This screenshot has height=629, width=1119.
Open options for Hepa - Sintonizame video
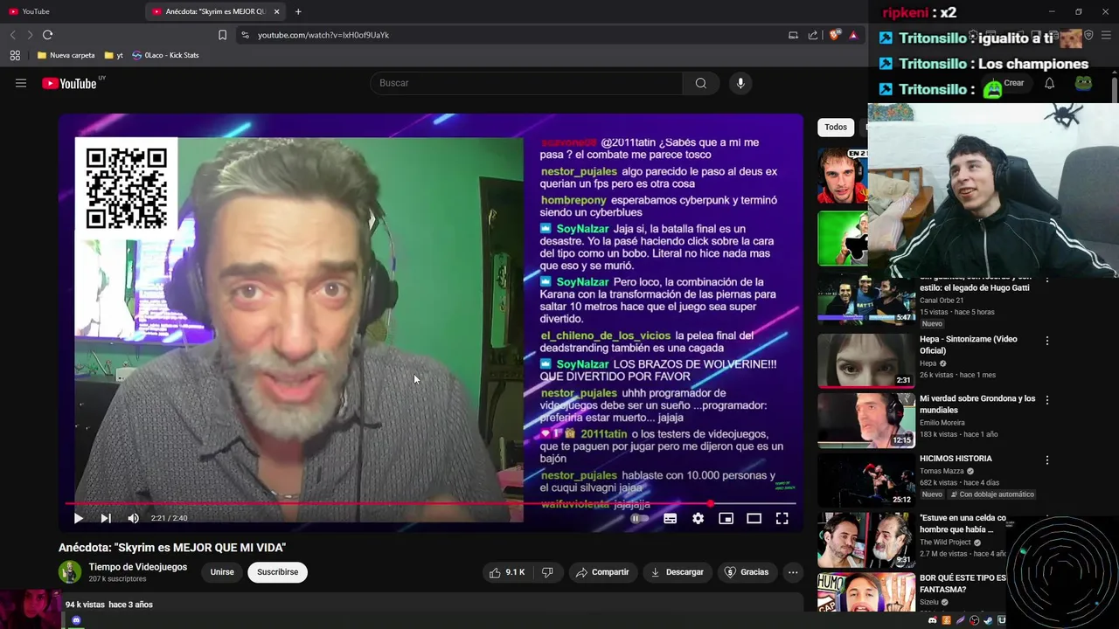pos(1047,341)
